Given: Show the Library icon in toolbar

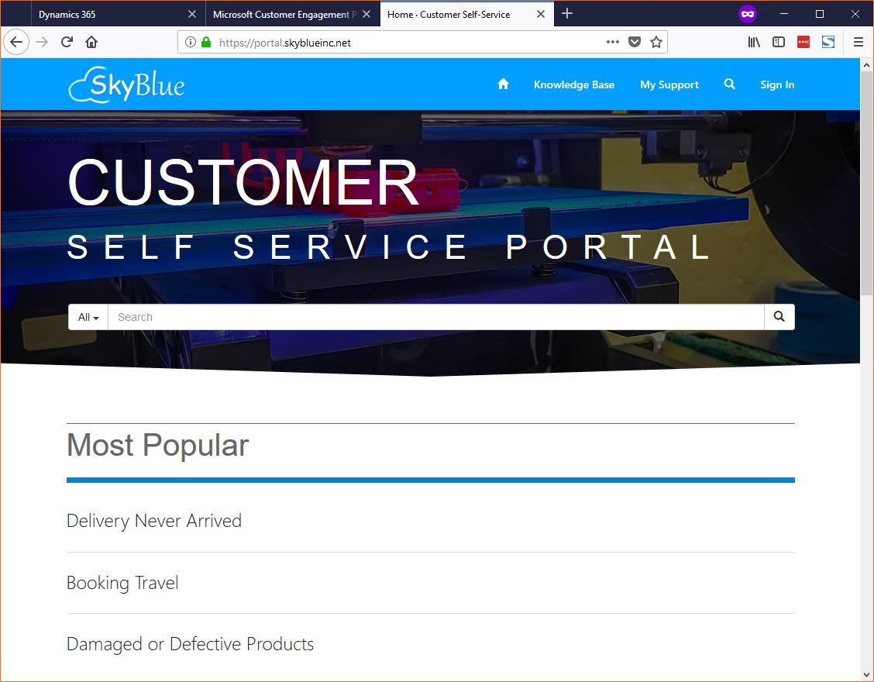Looking at the screenshot, I should tap(754, 42).
